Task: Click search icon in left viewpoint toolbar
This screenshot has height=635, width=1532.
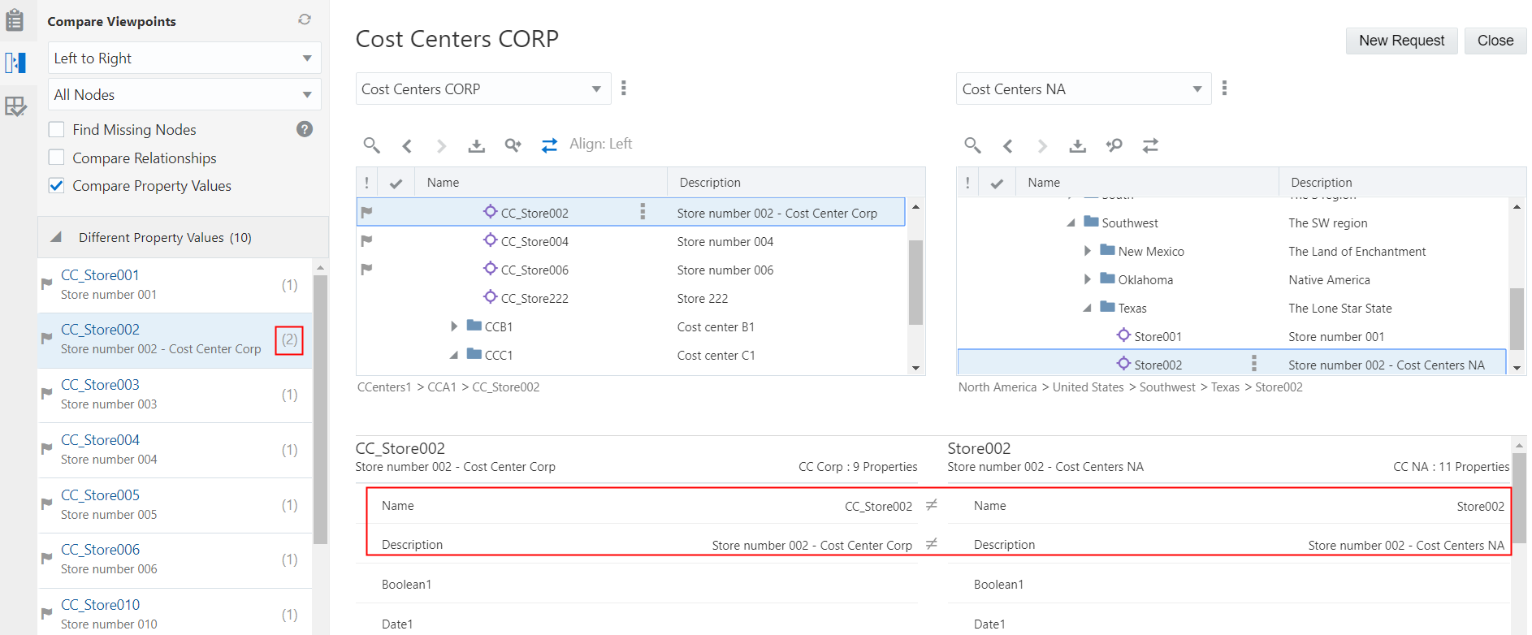Action: pos(371,145)
